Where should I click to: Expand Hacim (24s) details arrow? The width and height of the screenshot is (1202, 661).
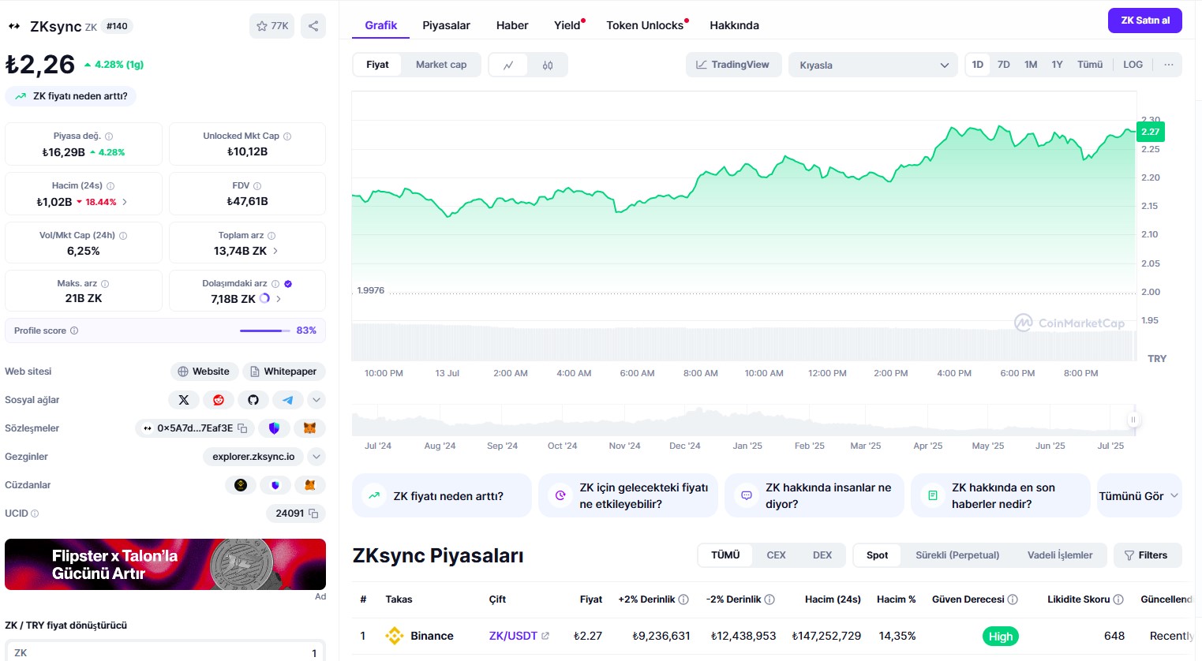(125, 202)
